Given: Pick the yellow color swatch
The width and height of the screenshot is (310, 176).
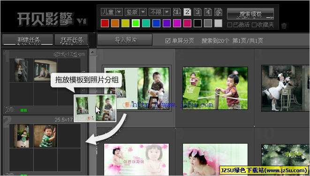Looking at the screenshot, I should click(x=125, y=23).
